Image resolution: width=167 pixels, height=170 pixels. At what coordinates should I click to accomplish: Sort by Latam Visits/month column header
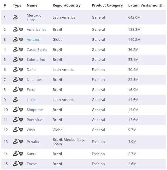(146, 5)
